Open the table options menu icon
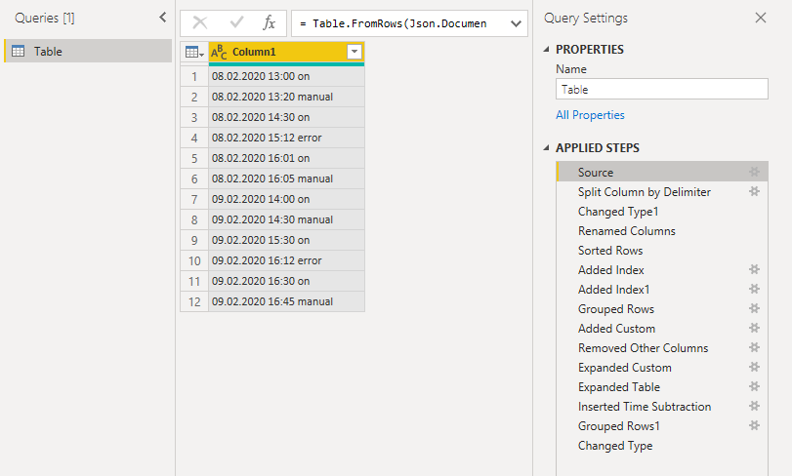The width and height of the screenshot is (792, 476). click(x=194, y=52)
